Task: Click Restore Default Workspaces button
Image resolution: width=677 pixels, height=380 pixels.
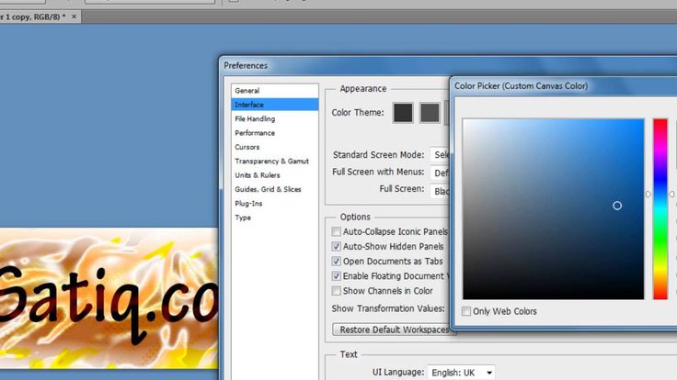Action: [391, 330]
